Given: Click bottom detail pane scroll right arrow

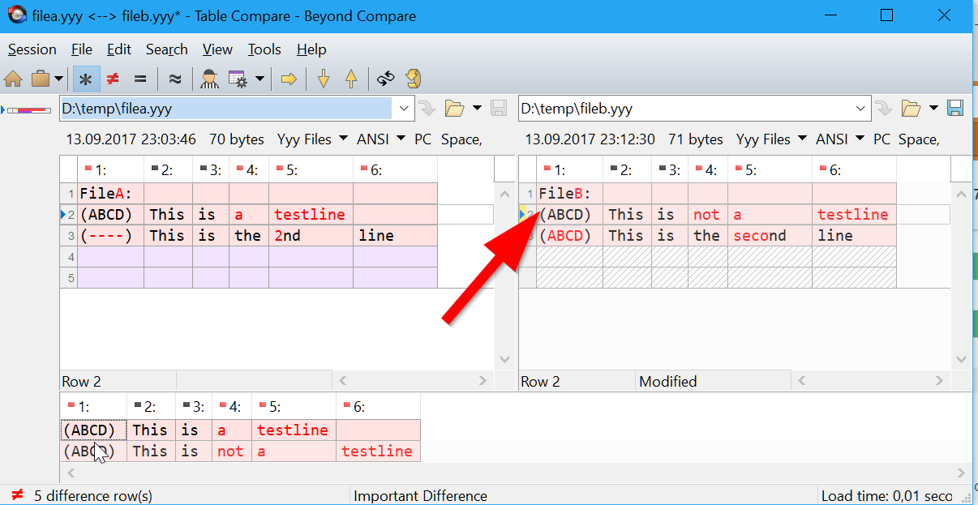Looking at the screenshot, I should click(x=962, y=472).
